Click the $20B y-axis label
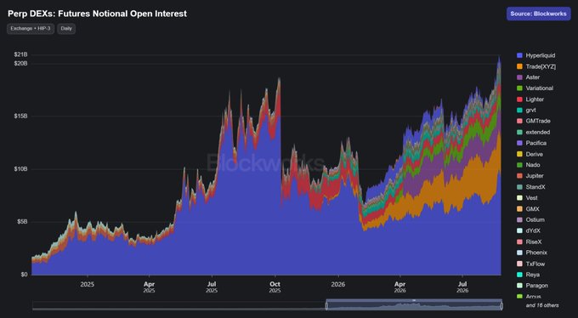Image resolution: width=578 pixels, height=318 pixels. pyautogui.click(x=20, y=64)
